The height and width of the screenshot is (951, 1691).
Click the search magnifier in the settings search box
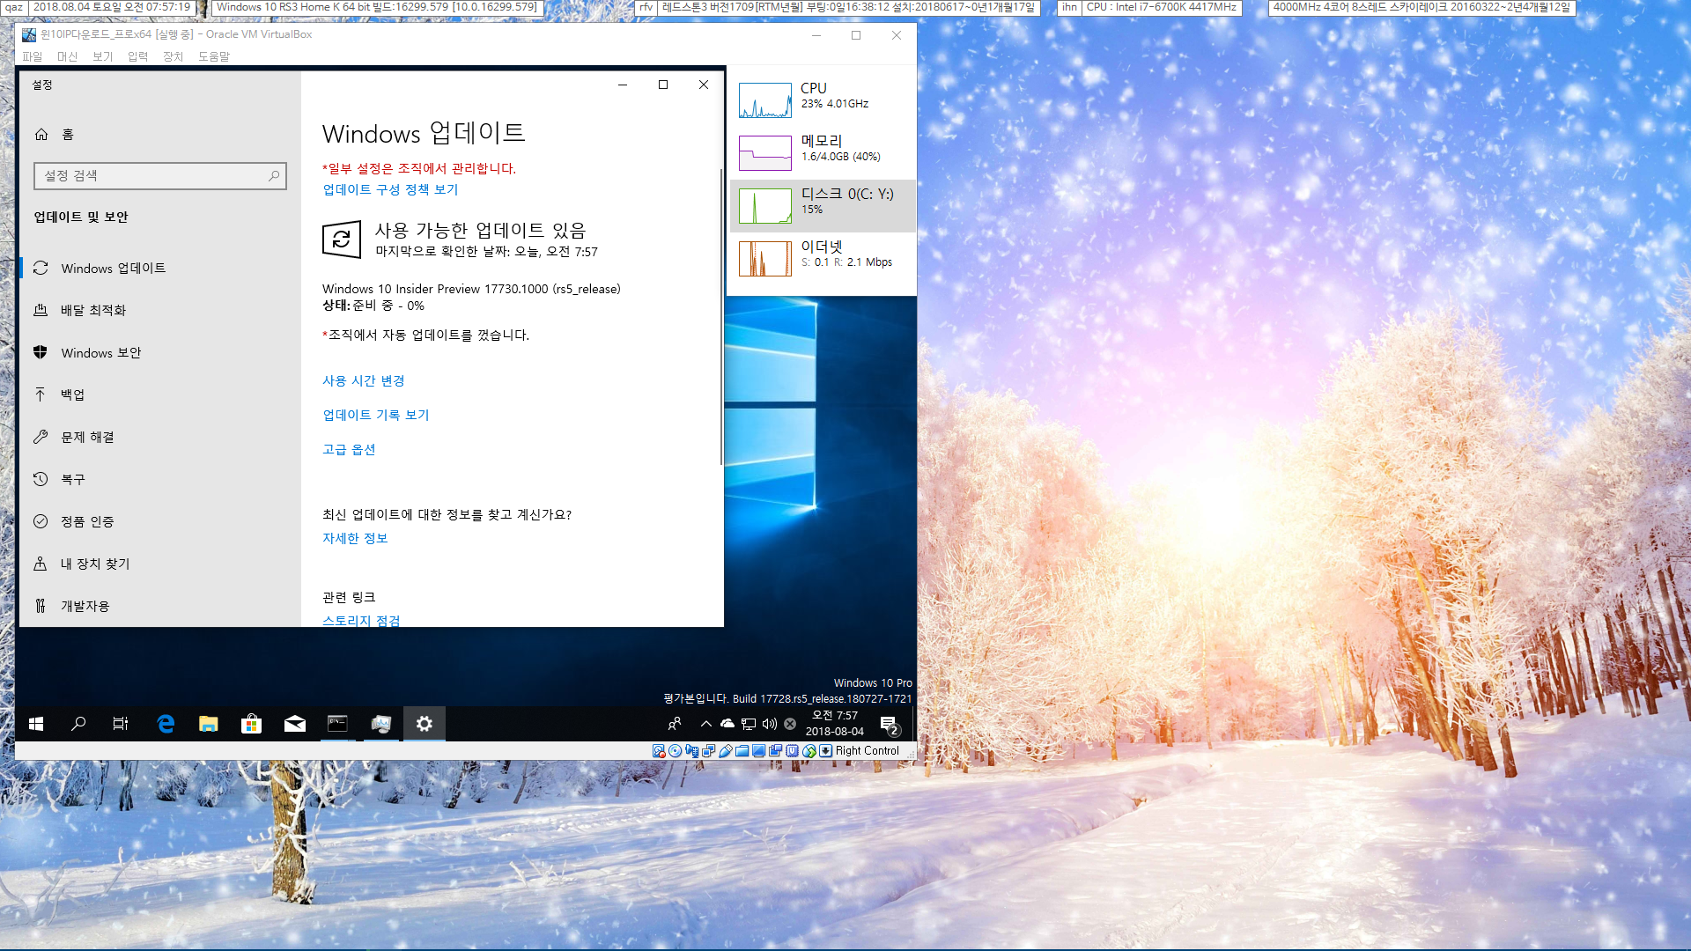pyautogui.click(x=274, y=176)
